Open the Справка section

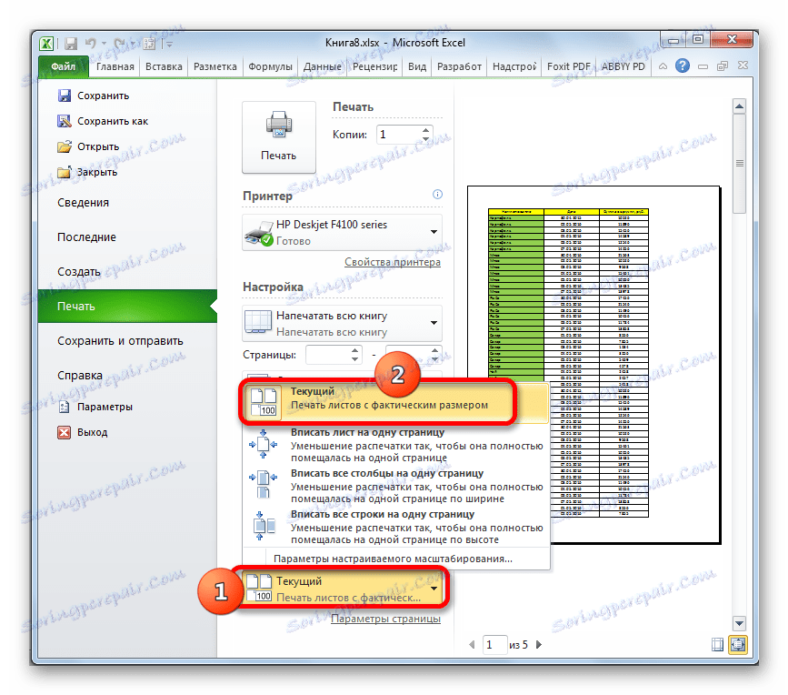click(x=80, y=376)
